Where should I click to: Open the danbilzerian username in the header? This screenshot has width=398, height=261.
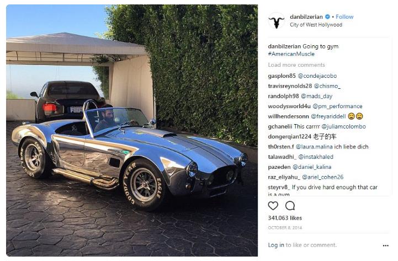tap(306, 17)
